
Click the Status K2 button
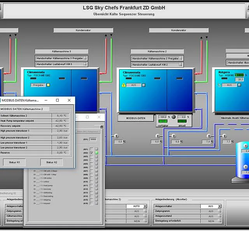point(52,162)
